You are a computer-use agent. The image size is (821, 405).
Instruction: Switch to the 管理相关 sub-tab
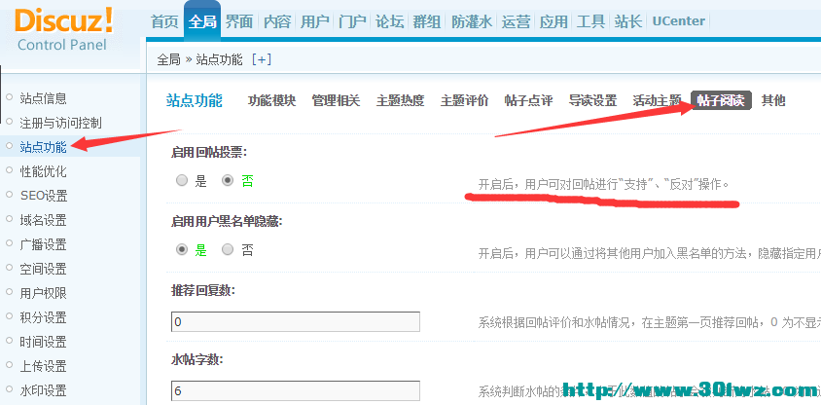(x=337, y=100)
